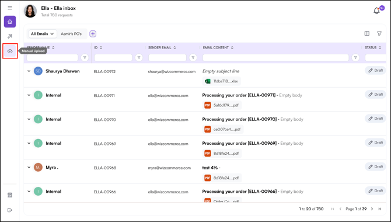Go to the next page
391x222 pixels.
coord(372,209)
